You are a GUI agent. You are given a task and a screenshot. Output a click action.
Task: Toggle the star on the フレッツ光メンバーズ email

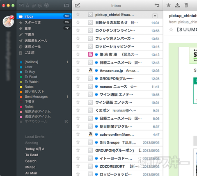pos(78,39)
